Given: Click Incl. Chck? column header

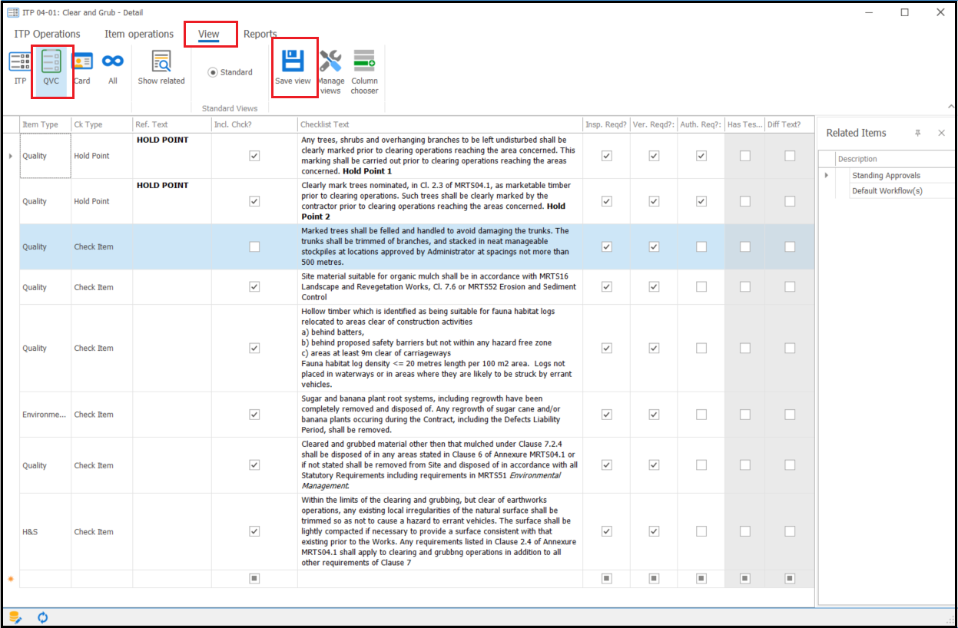Looking at the screenshot, I should pos(254,124).
